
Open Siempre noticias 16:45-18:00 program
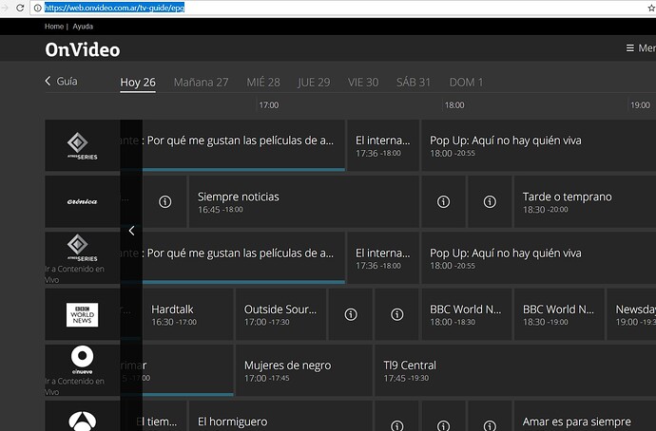303,201
